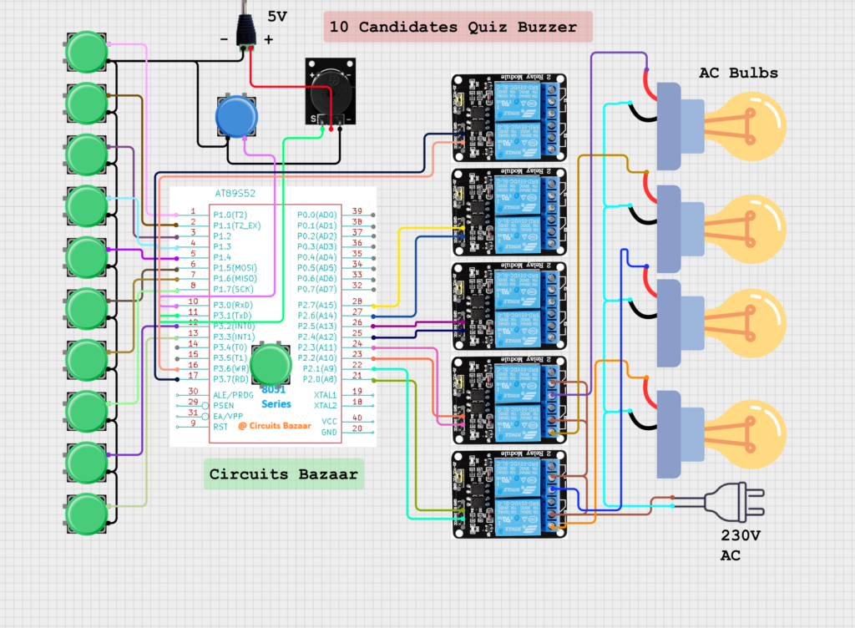Click the eighth green pushbutton from top
Image resolution: width=855 pixels, height=628 pixels.
click(x=86, y=411)
